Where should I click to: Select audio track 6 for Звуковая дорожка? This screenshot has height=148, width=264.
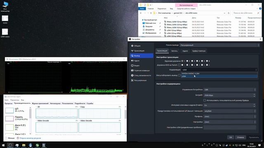[x=207, y=61]
